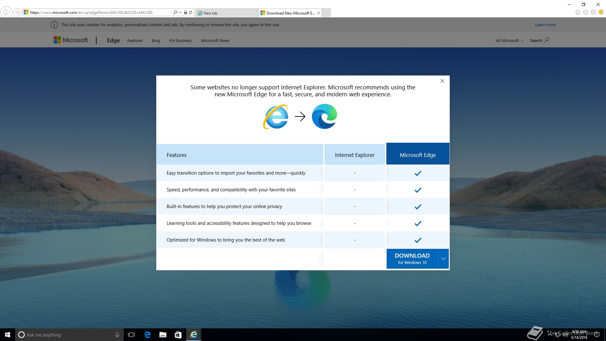Click the feedback smiley icon
The image size is (606, 341).
pyautogui.click(x=601, y=12)
